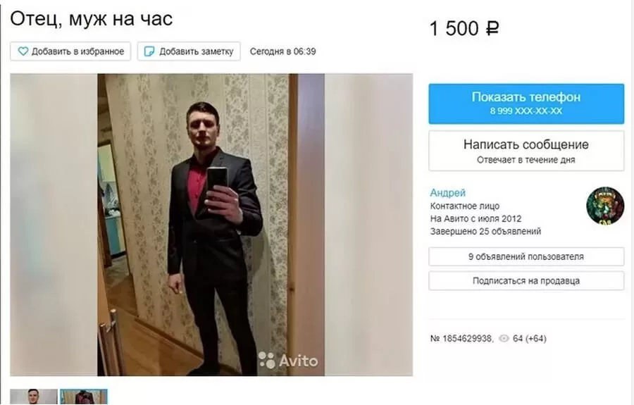This screenshot has width=634, height=405.
Task: Open Написать сообщение to message seller
Action: click(526, 151)
